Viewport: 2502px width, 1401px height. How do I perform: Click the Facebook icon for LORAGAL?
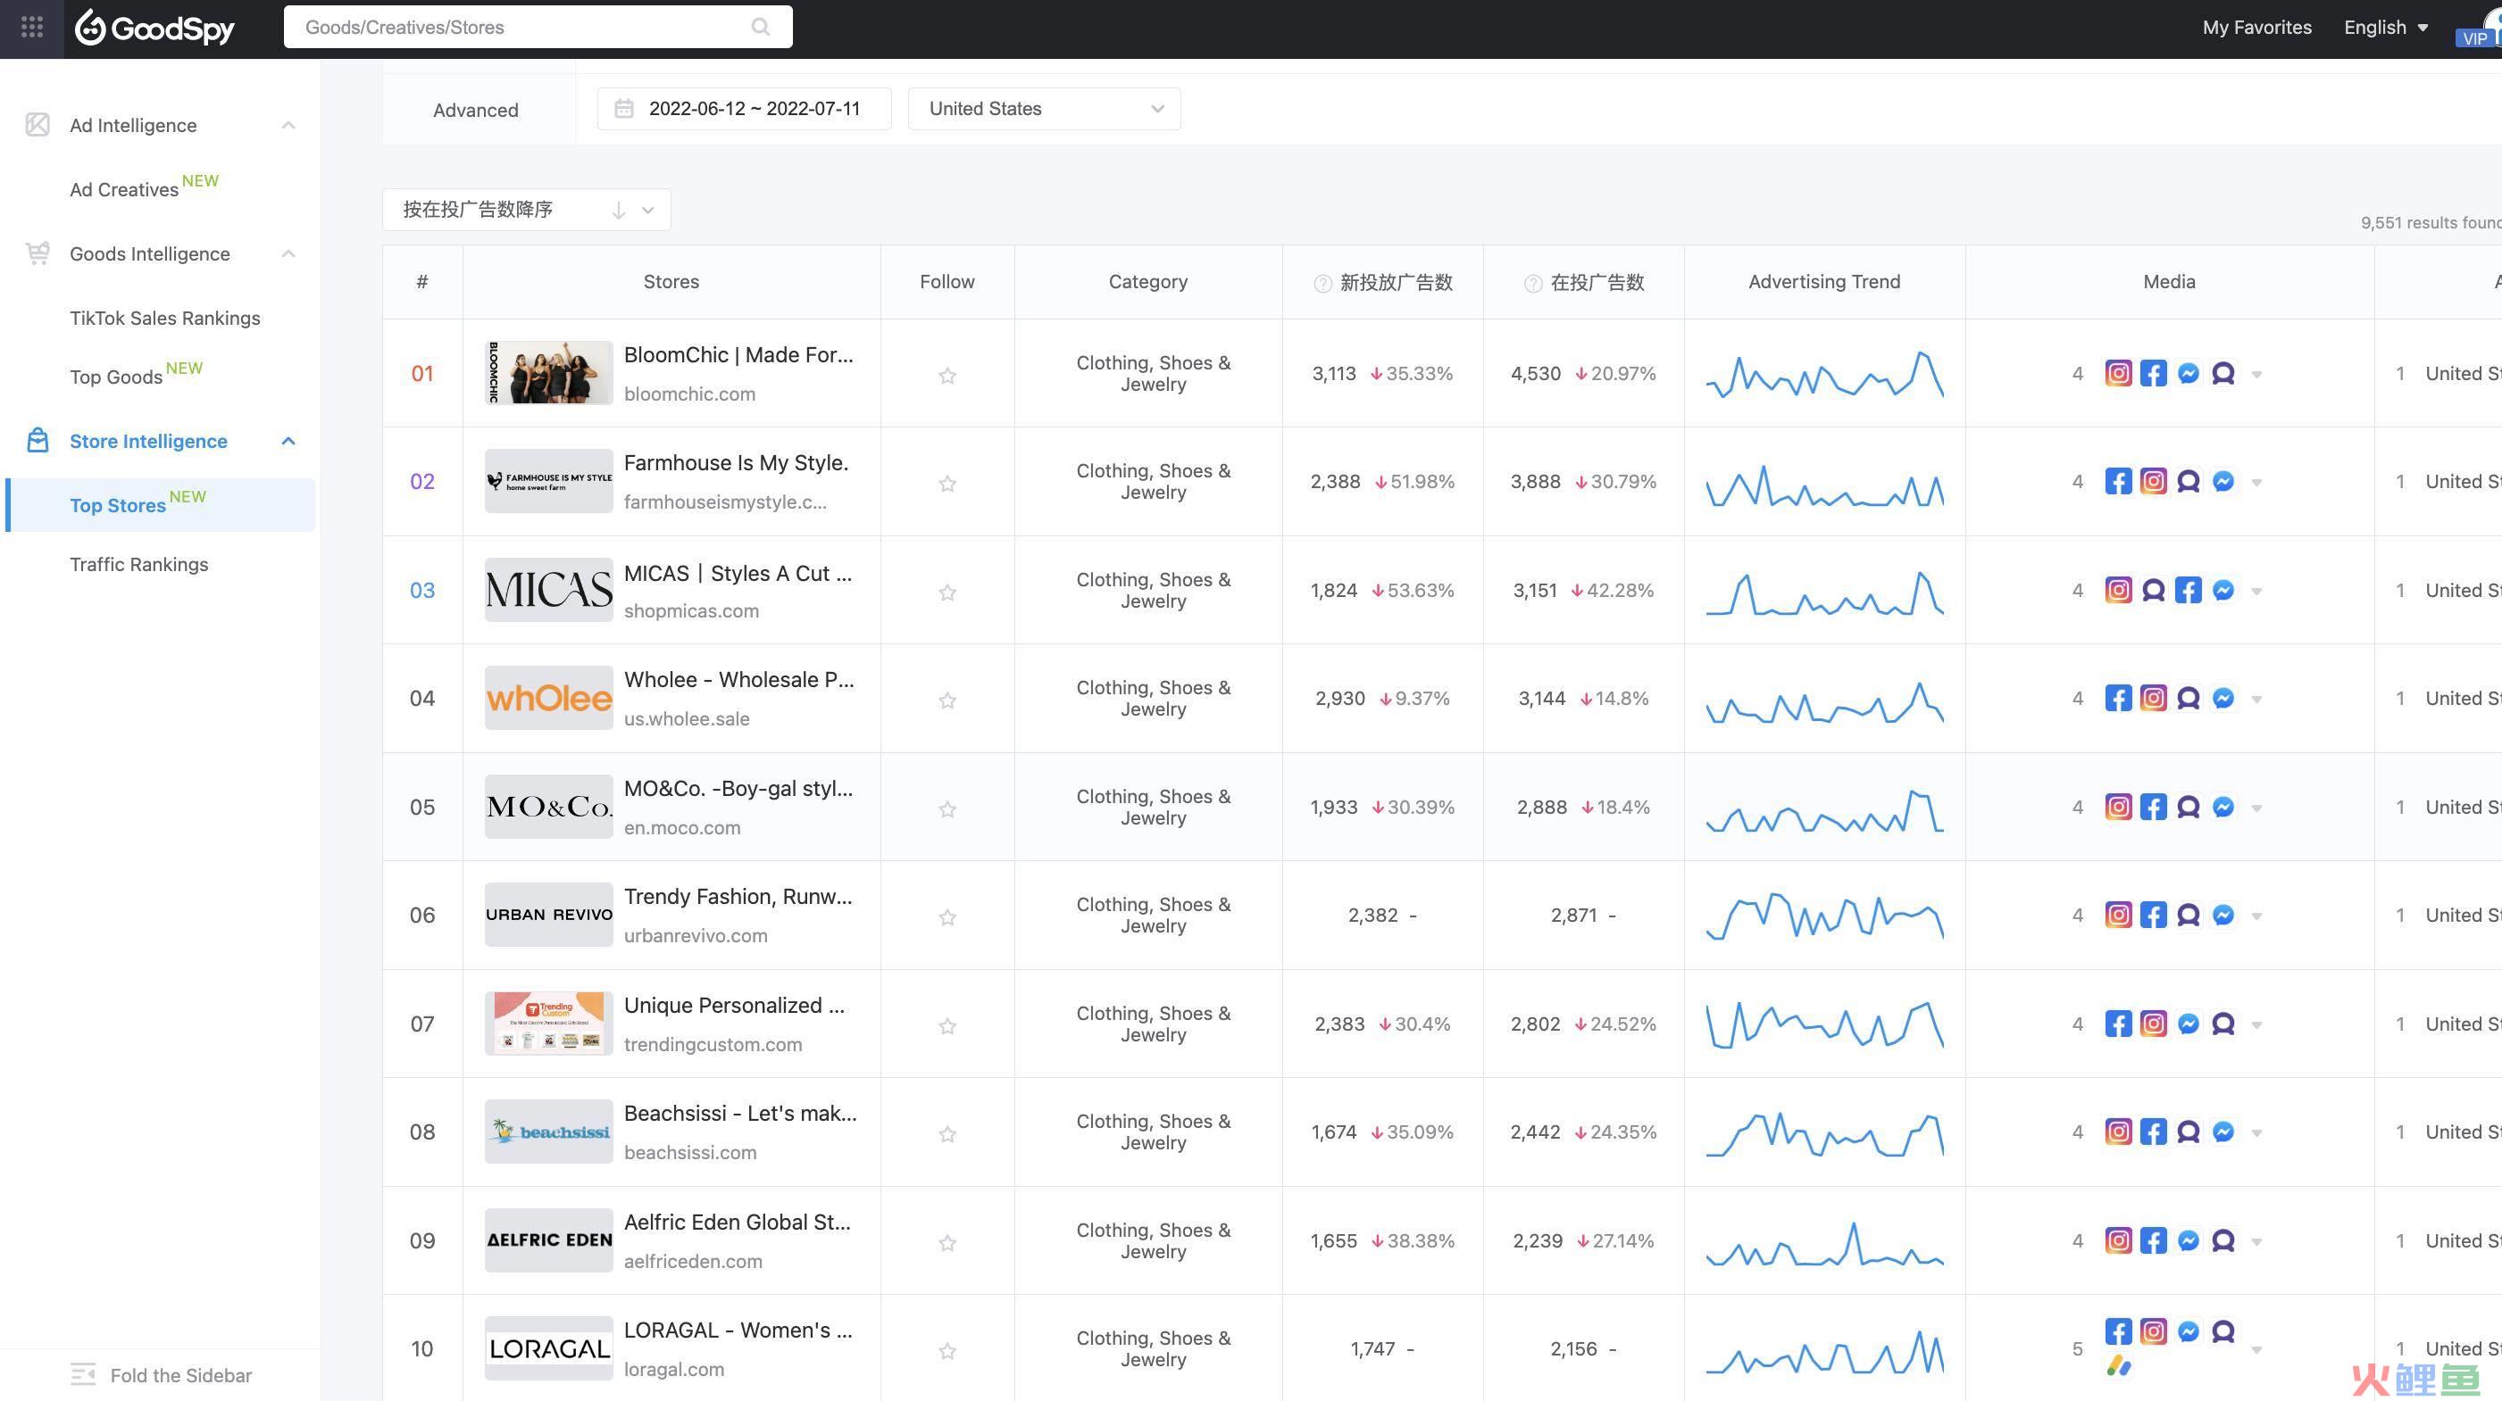[x=2117, y=1331]
